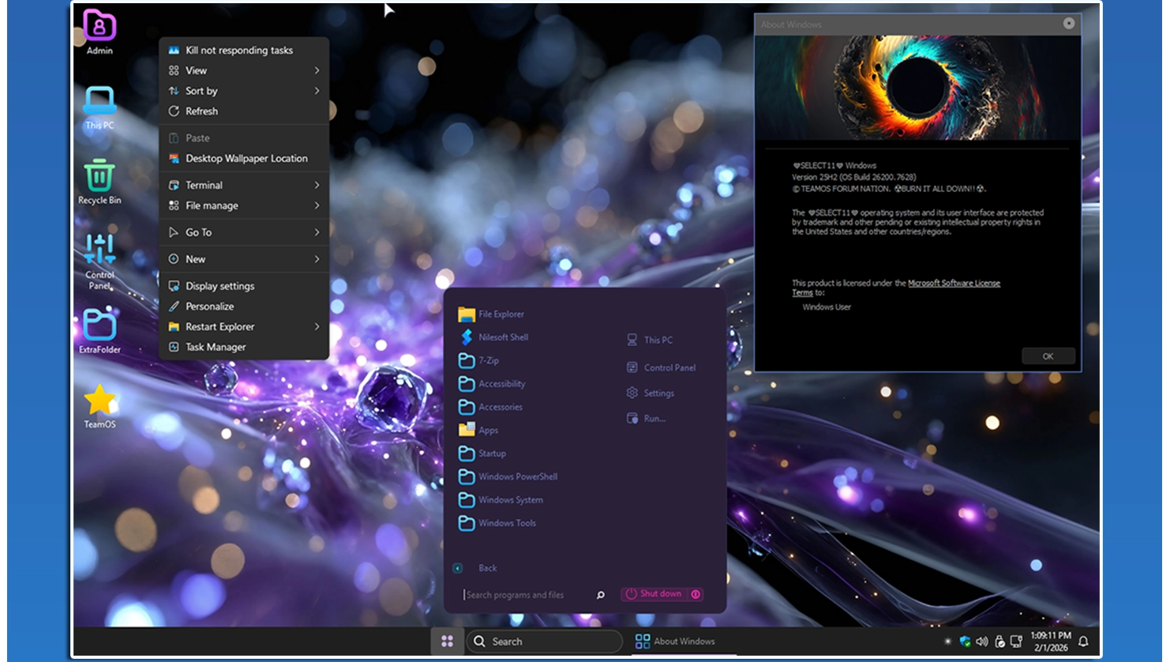Click the ExtraFolder desktop icon
The width and height of the screenshot is (1170, 662).
point(99,327)
